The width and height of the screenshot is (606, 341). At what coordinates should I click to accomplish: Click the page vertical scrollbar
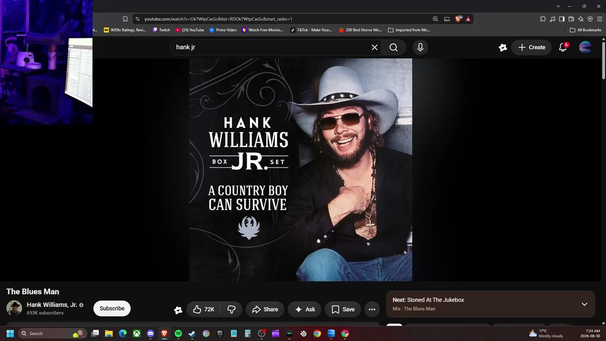click(x=603, y=61)
